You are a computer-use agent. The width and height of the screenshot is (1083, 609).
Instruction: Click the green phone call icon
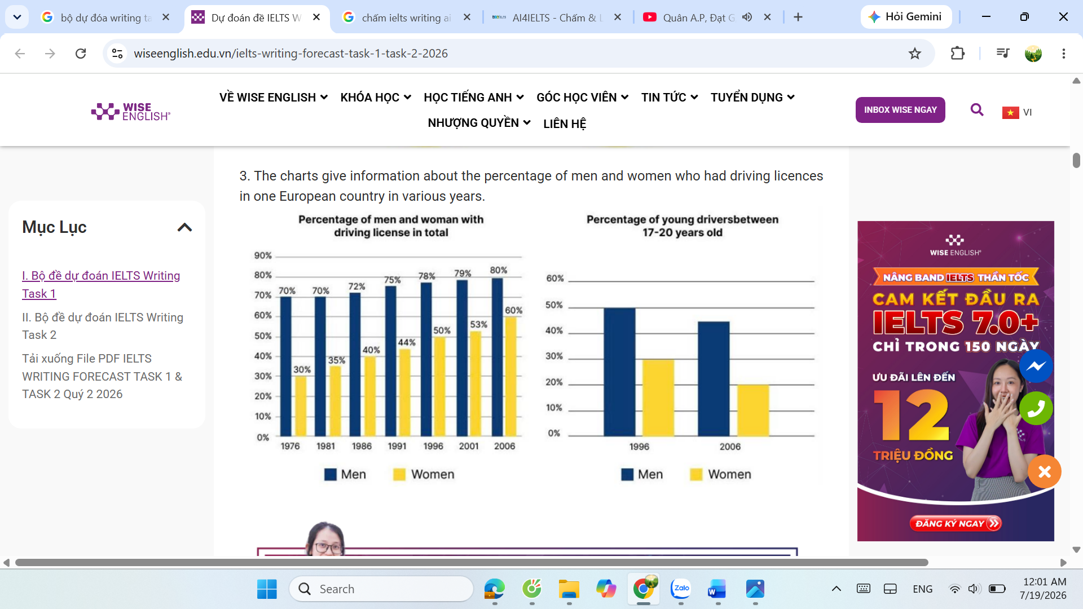click(x=1036, y=408)
